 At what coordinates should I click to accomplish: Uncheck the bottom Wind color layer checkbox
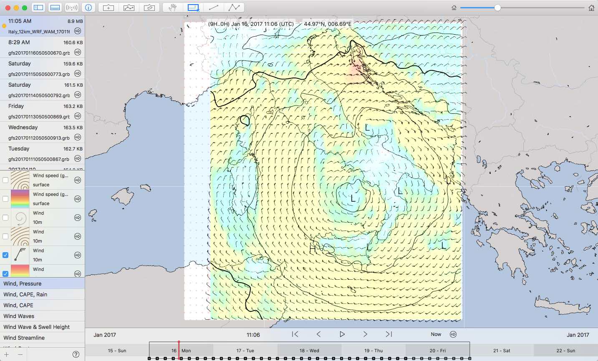click(5, 274)
